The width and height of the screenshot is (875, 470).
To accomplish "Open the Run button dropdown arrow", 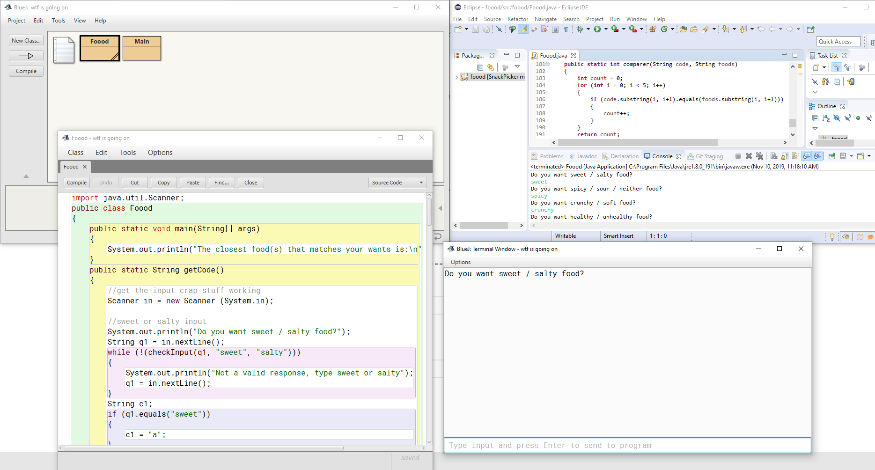I will point(606,29).
